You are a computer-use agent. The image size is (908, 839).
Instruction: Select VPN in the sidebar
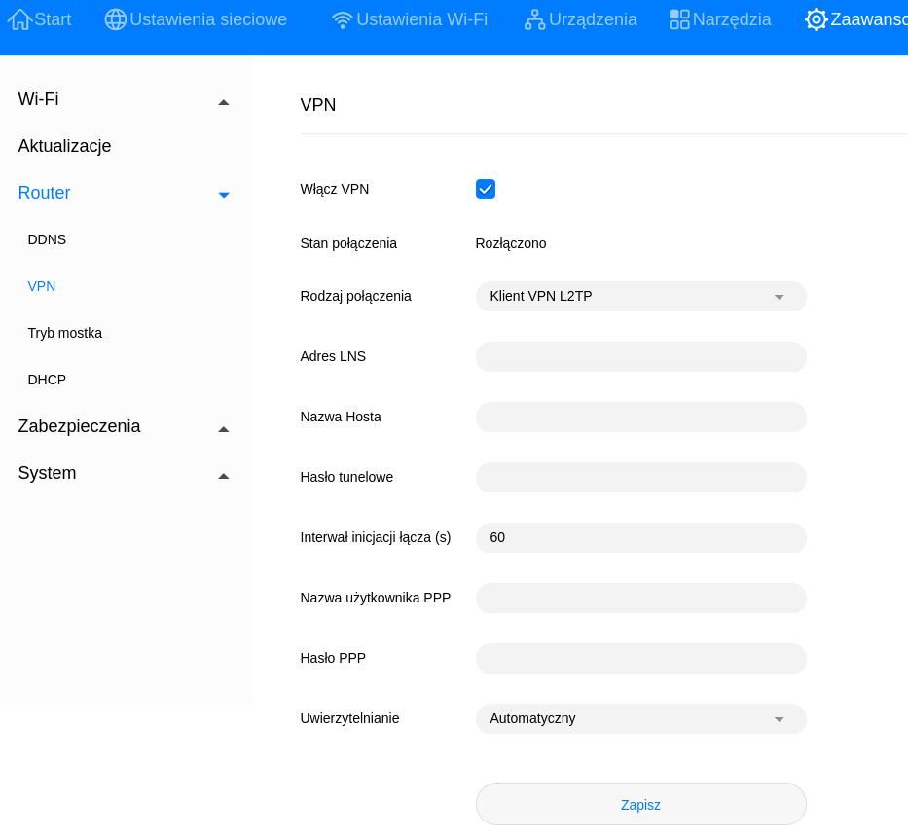[42, 286]
